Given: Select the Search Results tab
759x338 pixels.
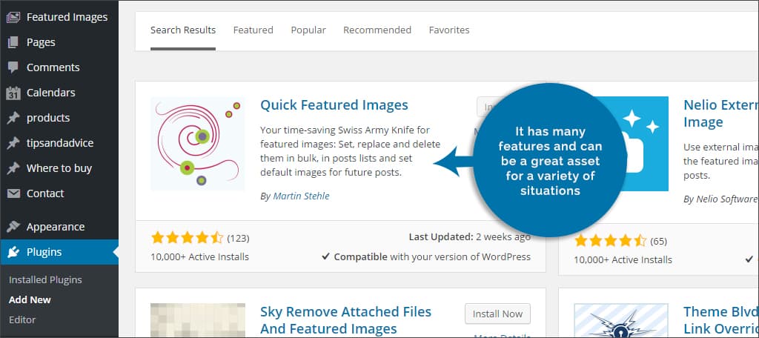Looking at the screenshot, I should point(183,30).
